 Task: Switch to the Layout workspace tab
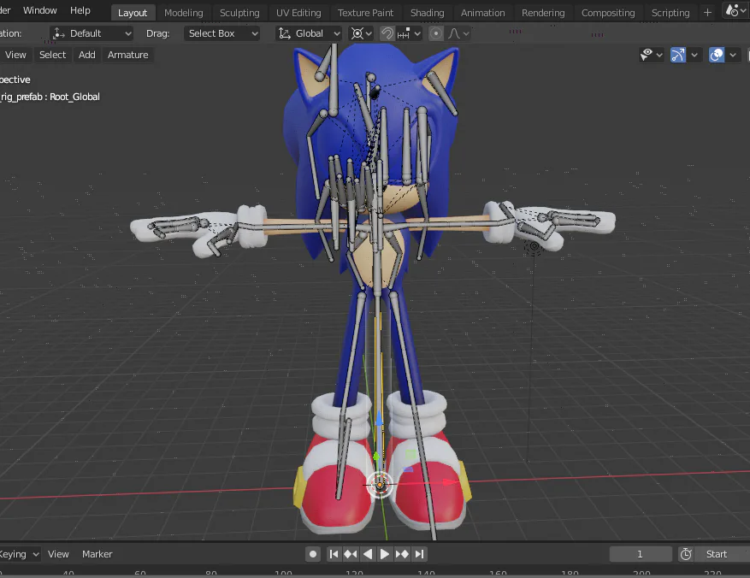[x=133, y=13]
